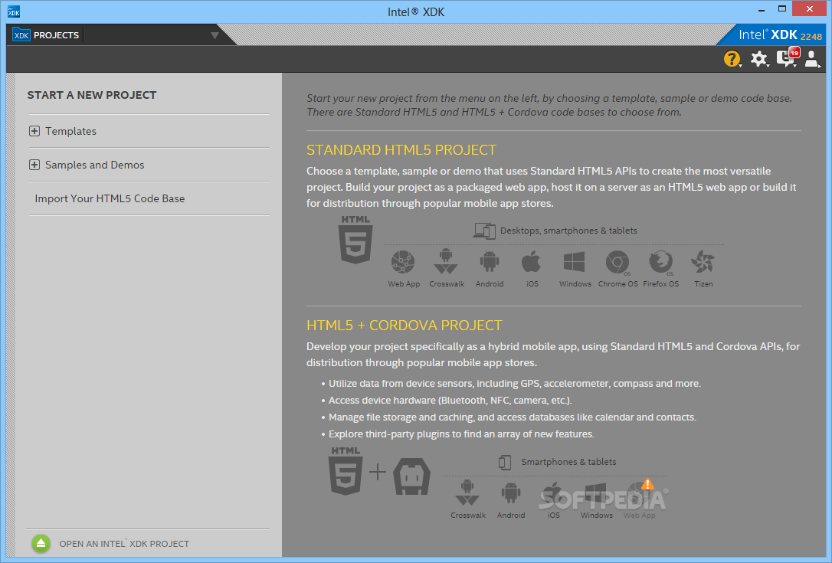Click the bullet about device sensors and GPS
832x563 pixels.
515,384
